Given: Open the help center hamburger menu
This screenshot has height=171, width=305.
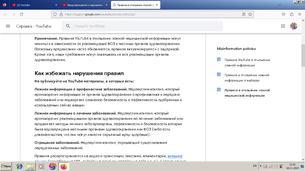Looking at the screenshot, I should pos(8,26).
